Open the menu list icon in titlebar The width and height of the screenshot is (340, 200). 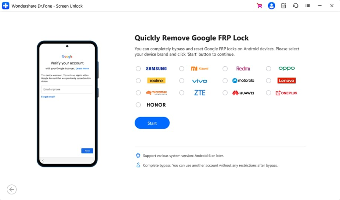click(308, 5)
